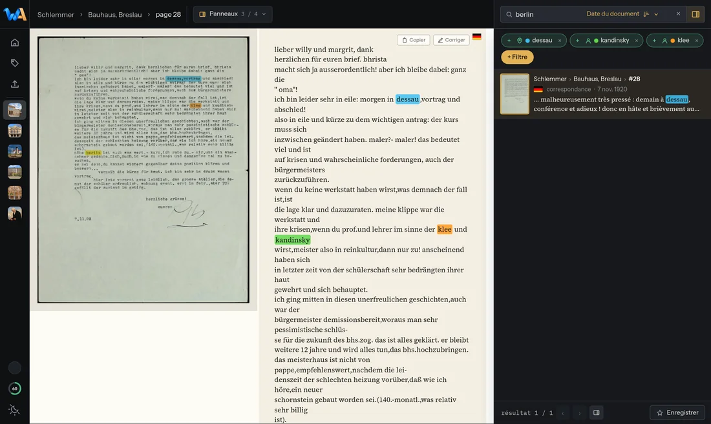Click the German flag in the search result
The height and width of the screenshot is (424, 711).
(x=538, y=89)
